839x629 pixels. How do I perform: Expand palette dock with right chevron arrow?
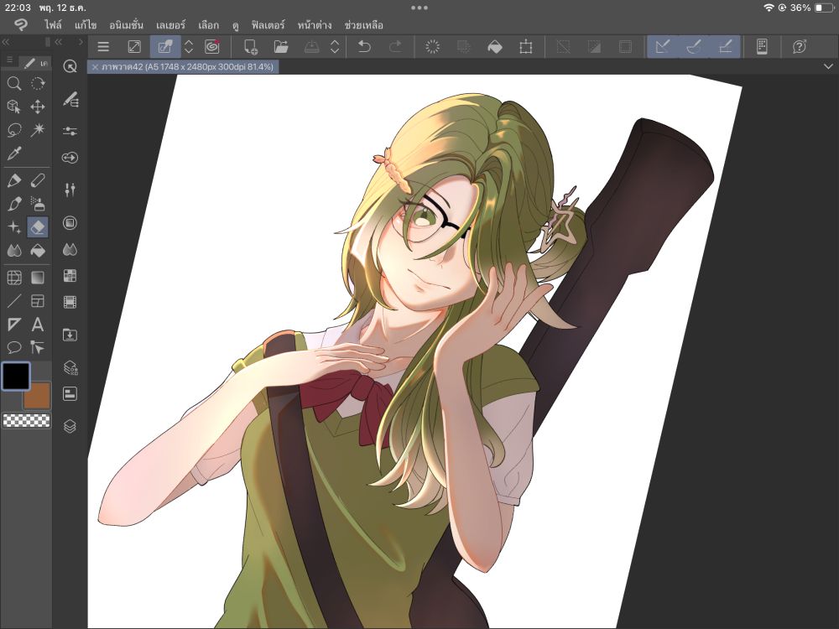[81, 42]
